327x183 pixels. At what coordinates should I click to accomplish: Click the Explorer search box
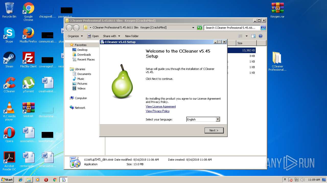[x=232, y=28]
